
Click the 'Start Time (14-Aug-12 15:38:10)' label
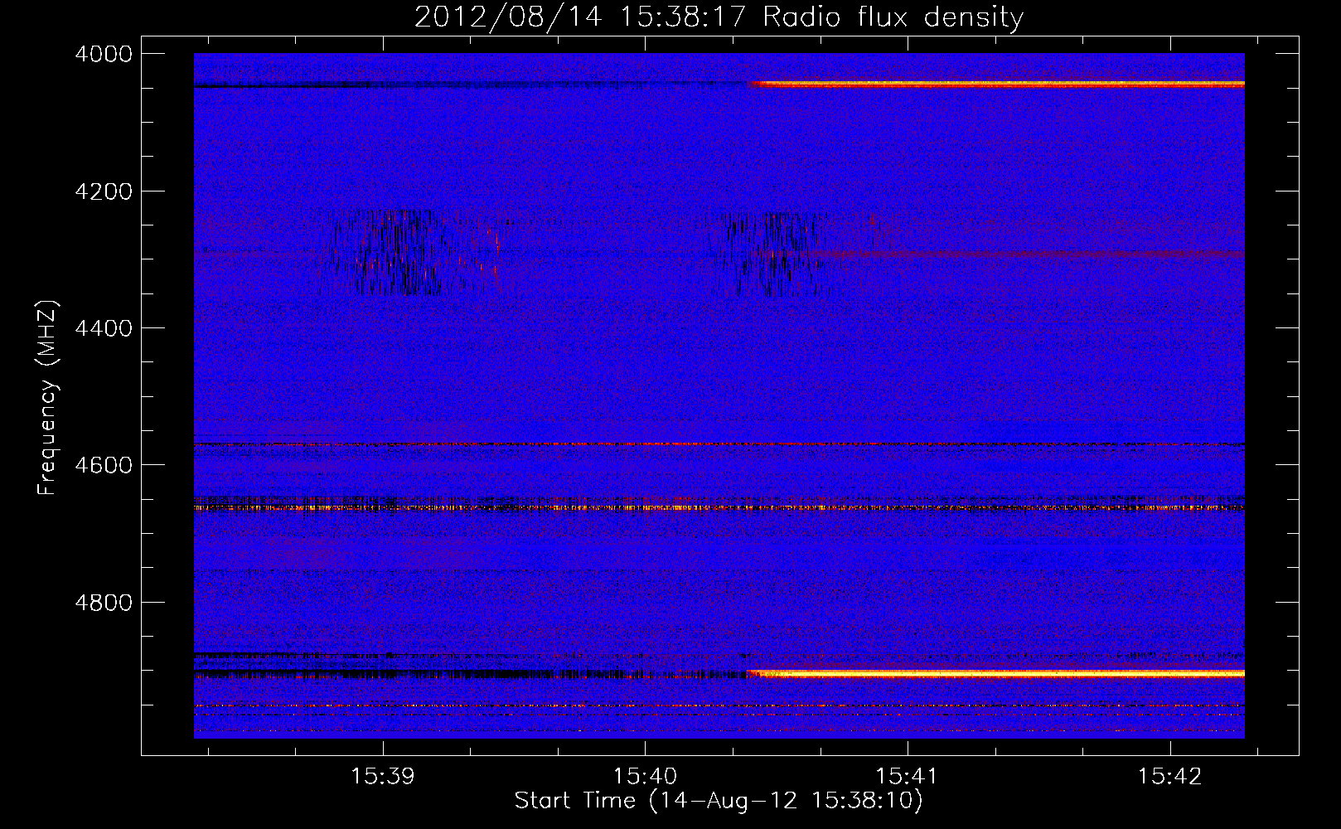tap(719, 801)
